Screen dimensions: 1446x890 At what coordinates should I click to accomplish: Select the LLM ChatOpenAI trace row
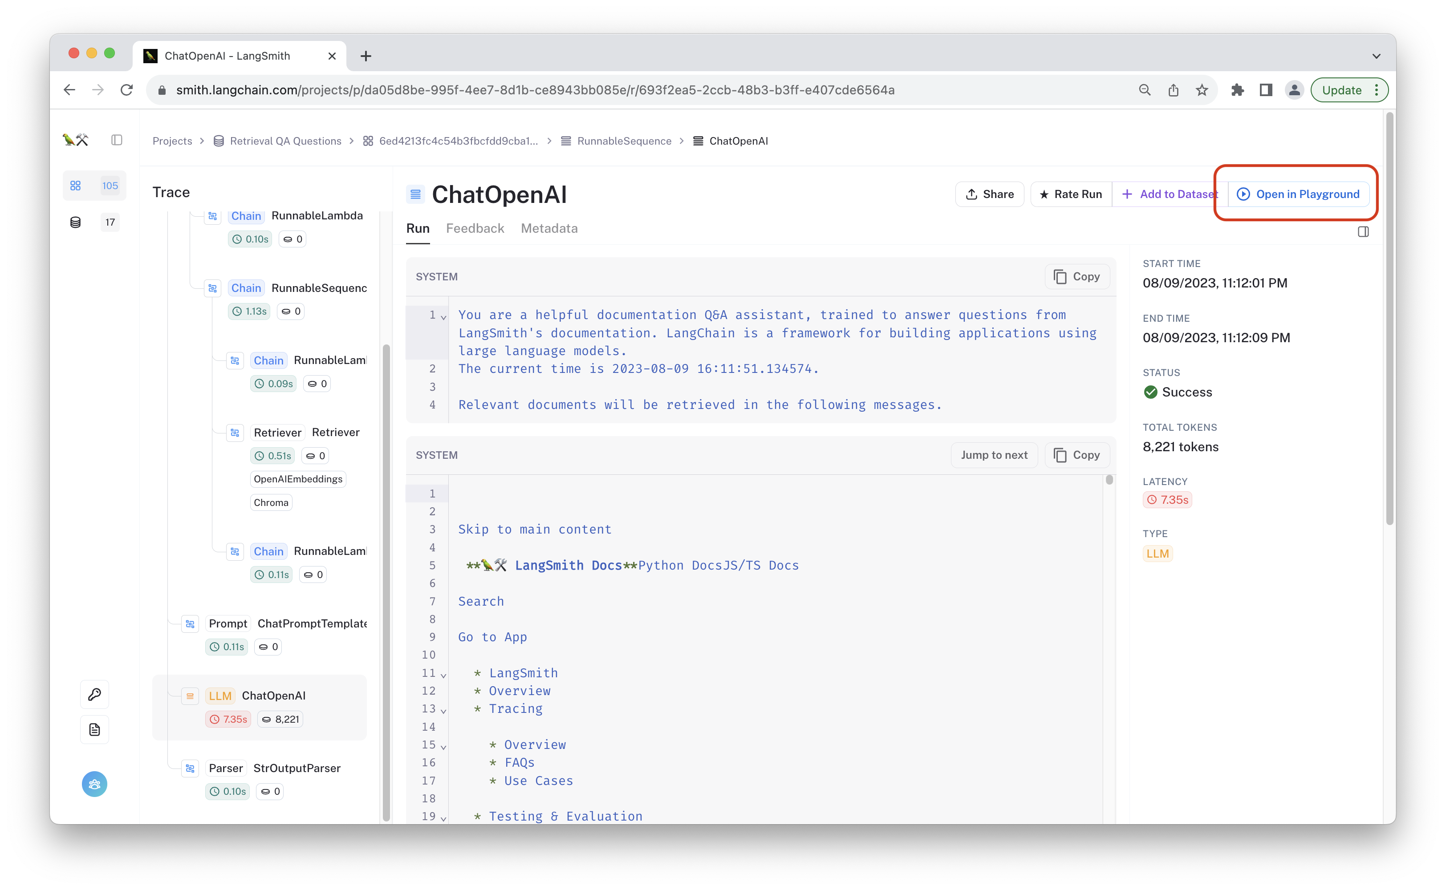(x=260, y=707)
